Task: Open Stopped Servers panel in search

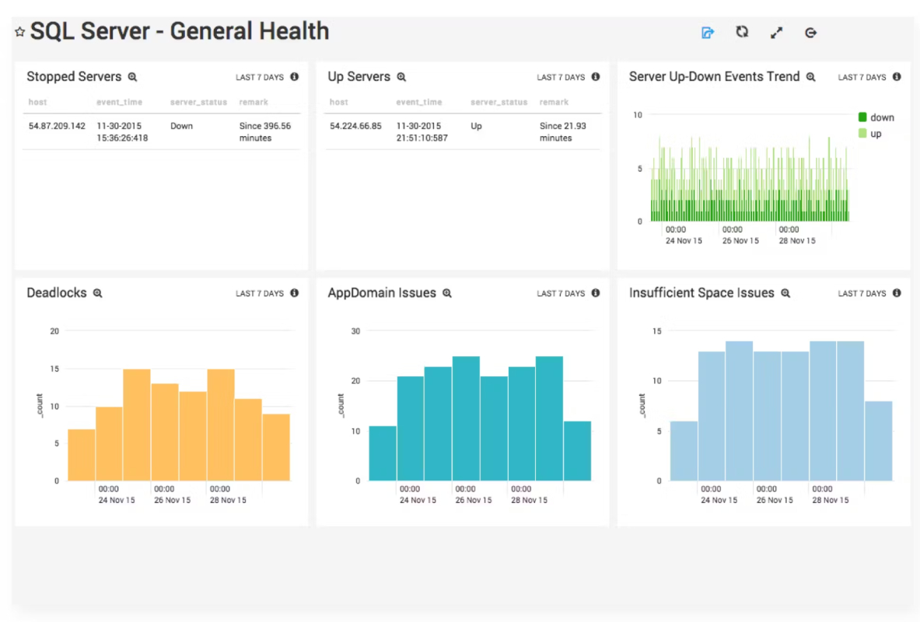Action: [x=133, y=77]
